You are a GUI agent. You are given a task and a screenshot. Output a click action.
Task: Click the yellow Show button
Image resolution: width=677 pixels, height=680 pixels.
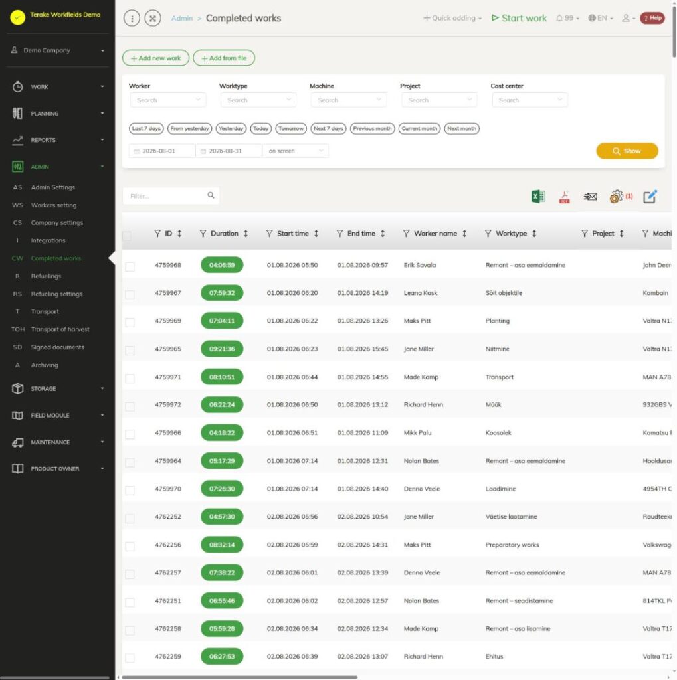pyautogui.click(x=627, y=151)
